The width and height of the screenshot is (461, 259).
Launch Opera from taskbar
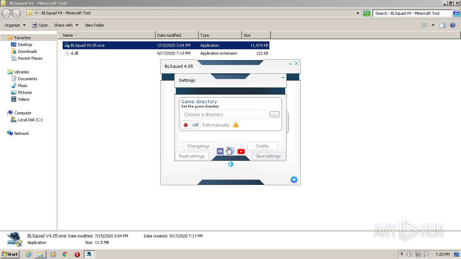77,254
